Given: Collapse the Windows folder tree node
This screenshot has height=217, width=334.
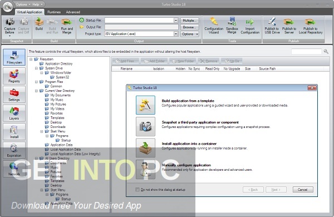Looking at the screenshot, I should [42, 73].
